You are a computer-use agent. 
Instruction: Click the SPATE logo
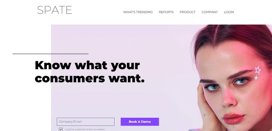pyautogui.click(x=54, y=10)
